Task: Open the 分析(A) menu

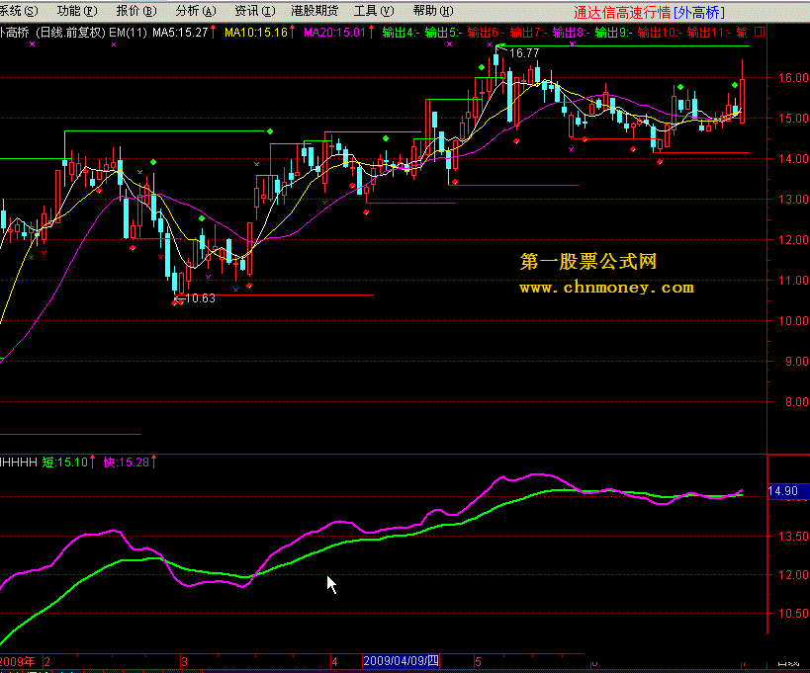Action: [x=196, y=10]
